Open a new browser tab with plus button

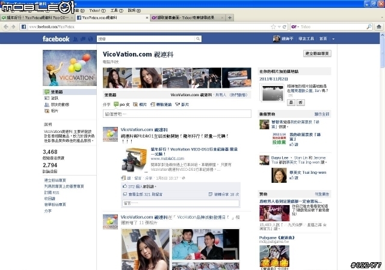click(x=230, y=17)
